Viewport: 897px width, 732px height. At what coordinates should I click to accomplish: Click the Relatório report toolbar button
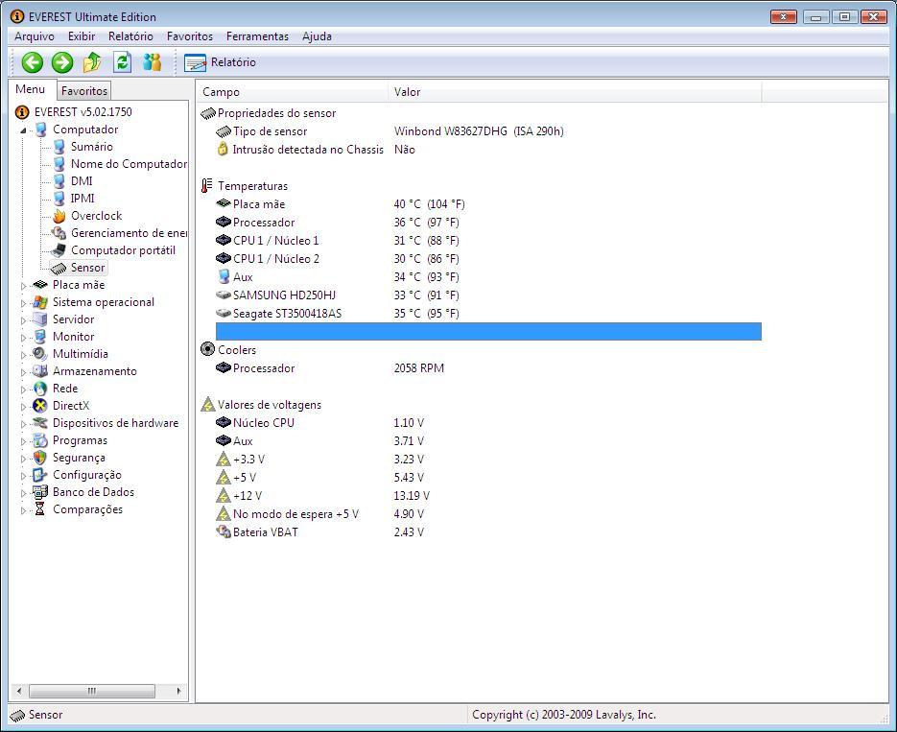(x=221, y=62)
